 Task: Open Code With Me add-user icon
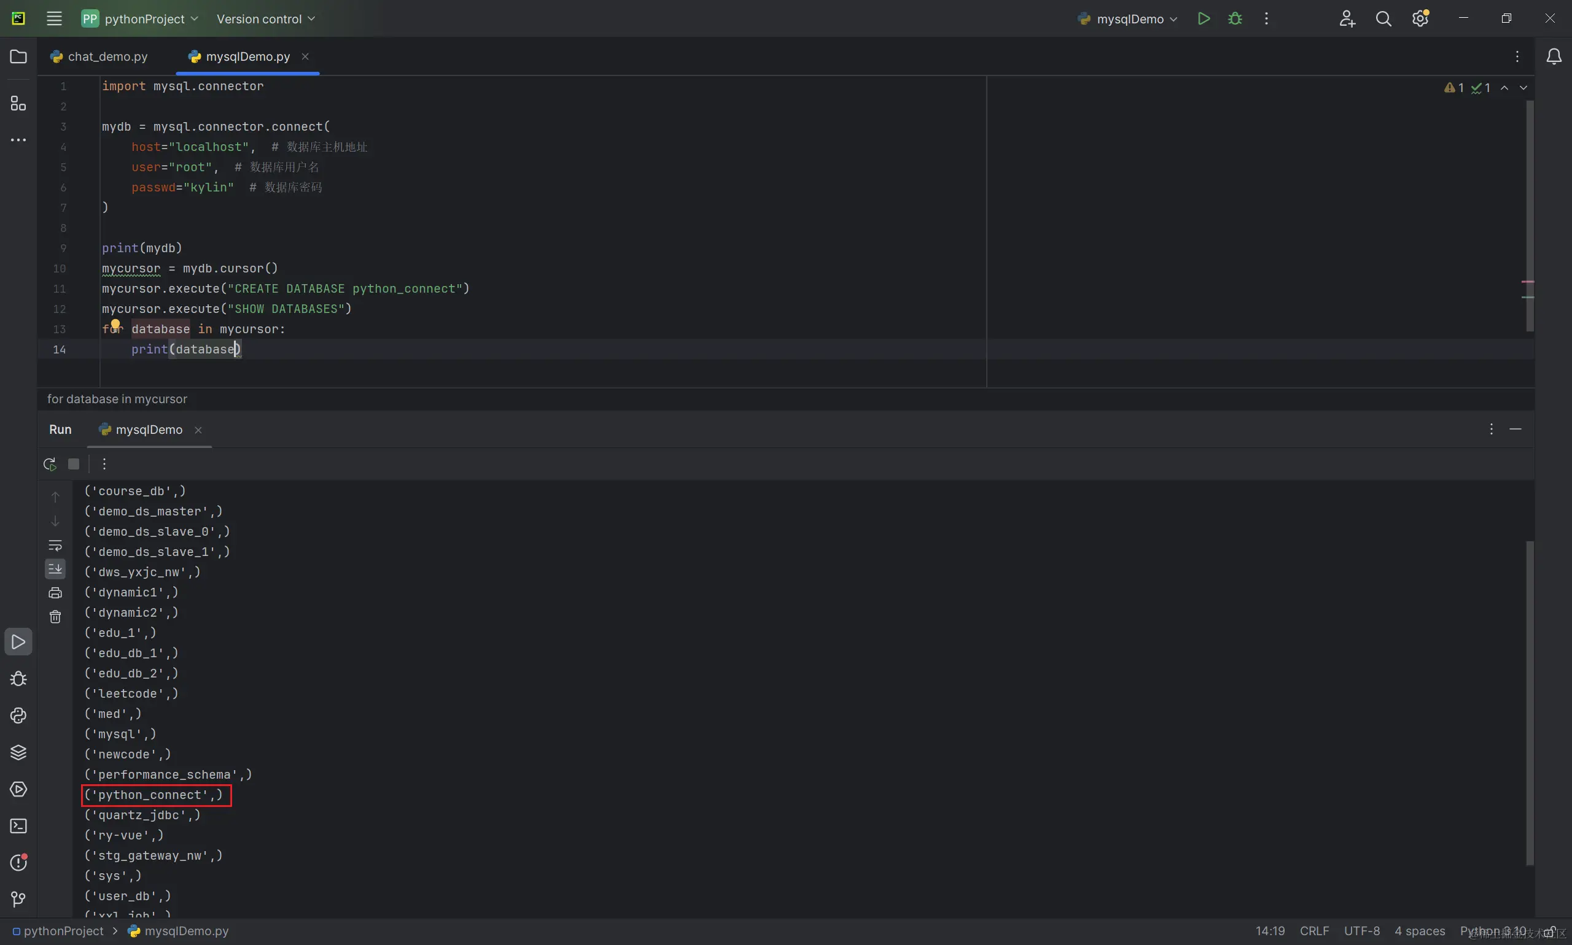[1347, 18]
